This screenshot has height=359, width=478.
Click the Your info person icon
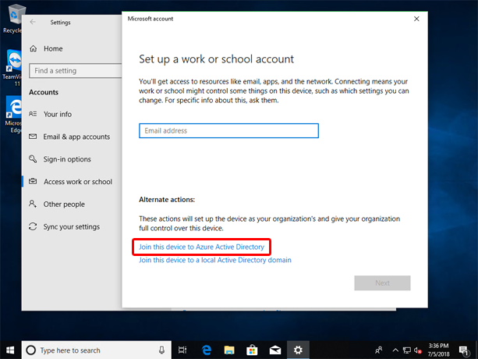point(33,114)
